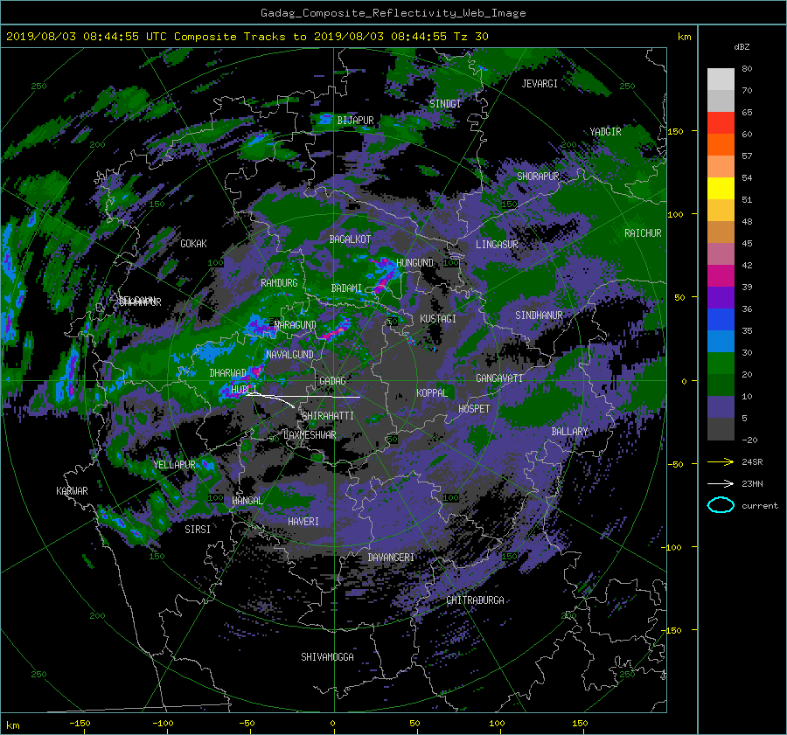Click the HOSPET city label
The width and height of the screenshot is (787, 735).
tap(474, 409)
